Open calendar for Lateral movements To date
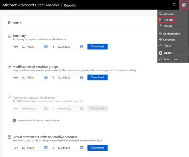This screenshot has width=189, height=157. point(82,148)
